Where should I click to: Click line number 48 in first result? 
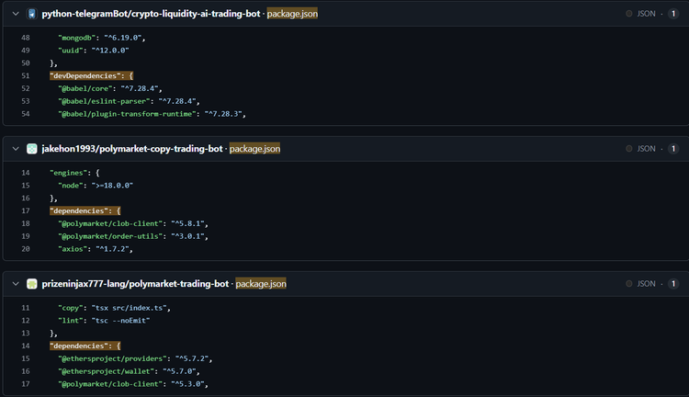26,38
